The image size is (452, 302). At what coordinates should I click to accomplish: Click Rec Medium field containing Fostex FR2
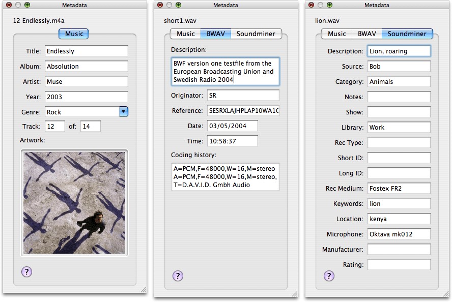point(399,188)
